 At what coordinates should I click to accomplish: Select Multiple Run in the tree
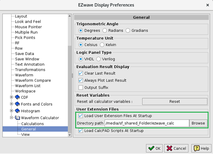tap(26, 32)
